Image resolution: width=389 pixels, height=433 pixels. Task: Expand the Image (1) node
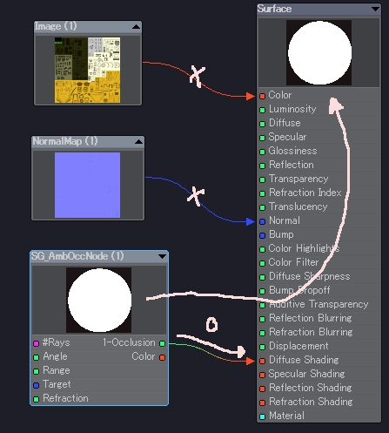click(x=136, y=27)
